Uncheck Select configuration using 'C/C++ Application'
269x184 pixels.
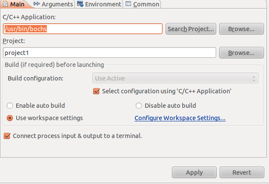(96, 91)
